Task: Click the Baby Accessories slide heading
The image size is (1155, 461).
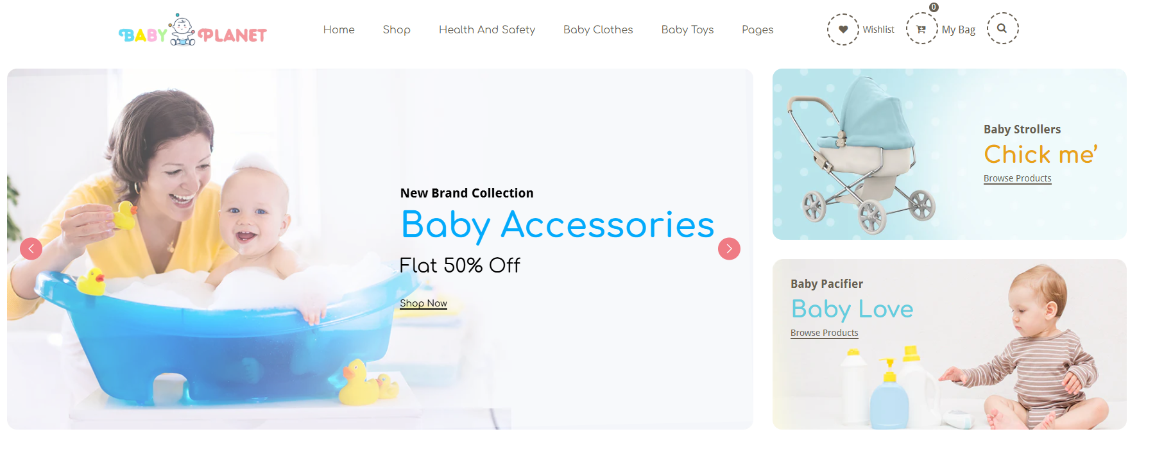Action: tap(558, 224)
